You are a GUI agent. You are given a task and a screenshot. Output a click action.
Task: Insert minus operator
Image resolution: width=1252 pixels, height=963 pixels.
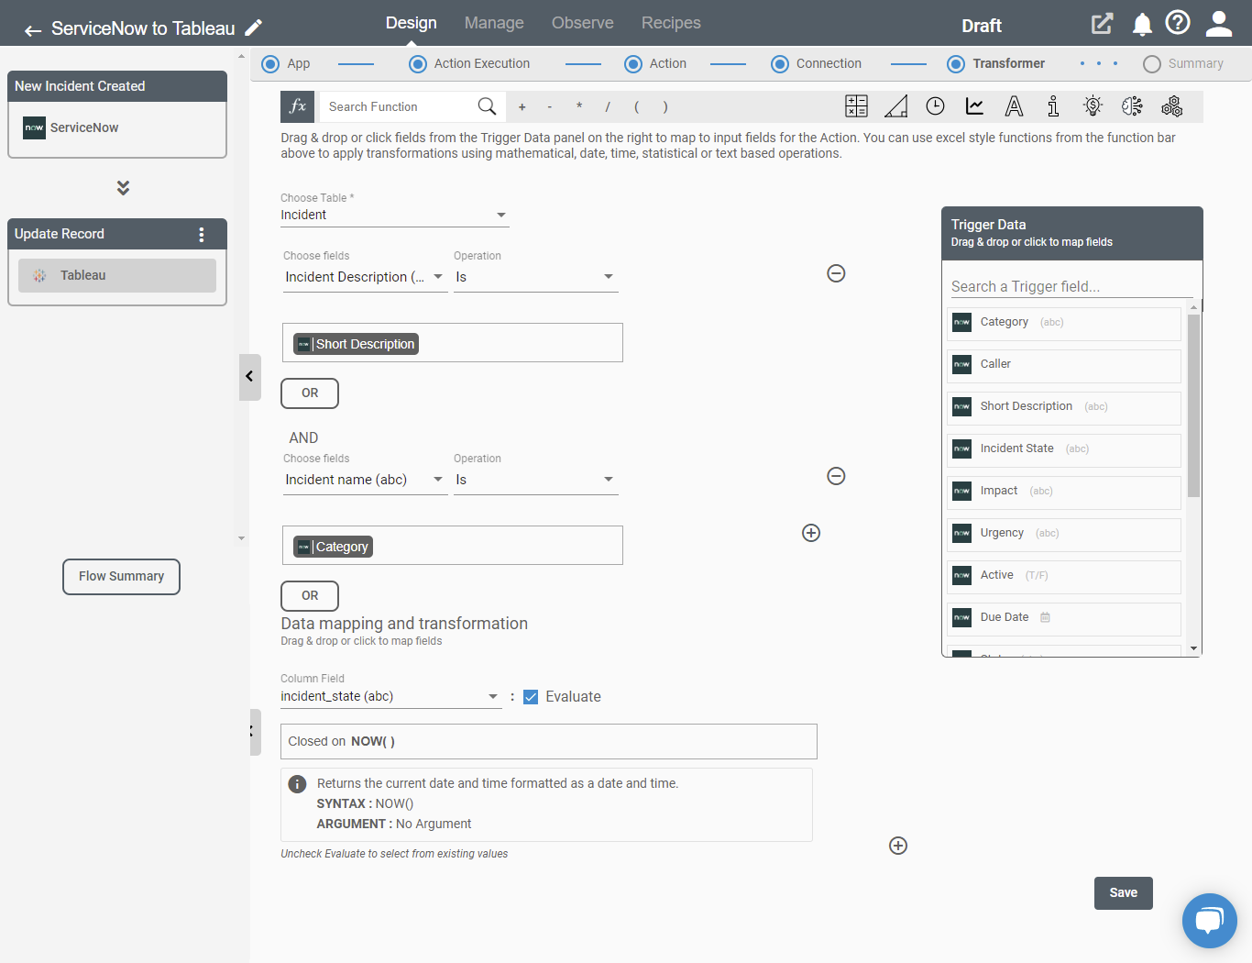550,107
